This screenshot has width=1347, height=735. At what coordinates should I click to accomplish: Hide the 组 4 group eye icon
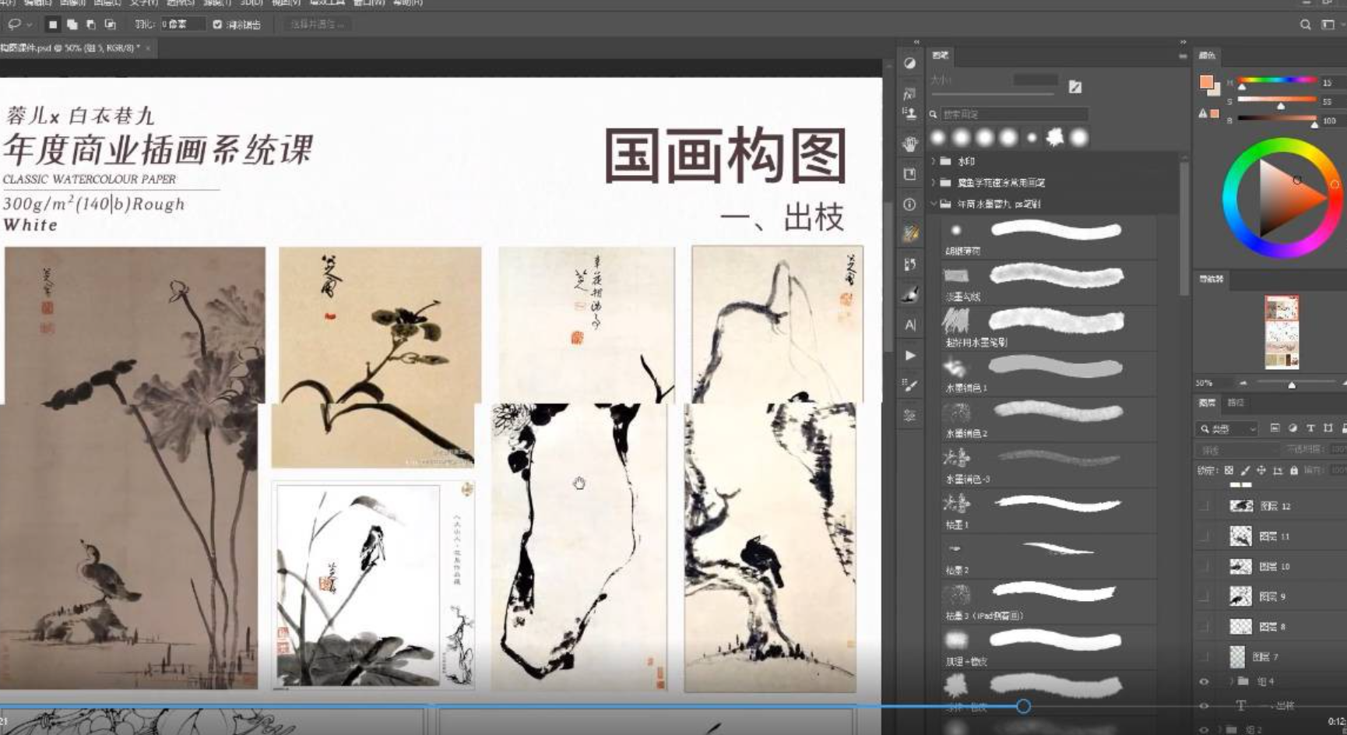[1205, 681]
